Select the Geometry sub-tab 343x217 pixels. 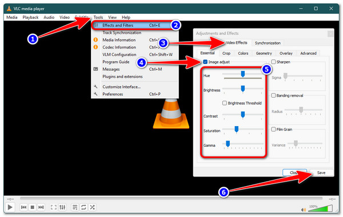click(264, 53)
